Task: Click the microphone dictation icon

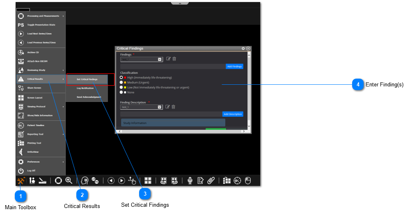Action: [190, 181]
